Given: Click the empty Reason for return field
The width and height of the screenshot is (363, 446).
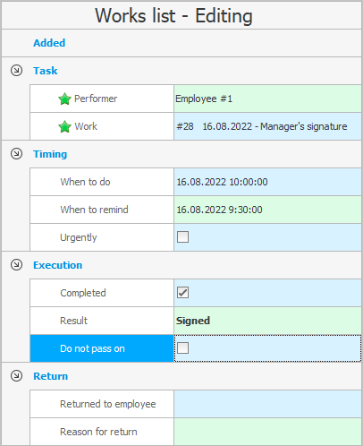Looking at the screenshot, I should pyautogui.click(x=267, y=432).
